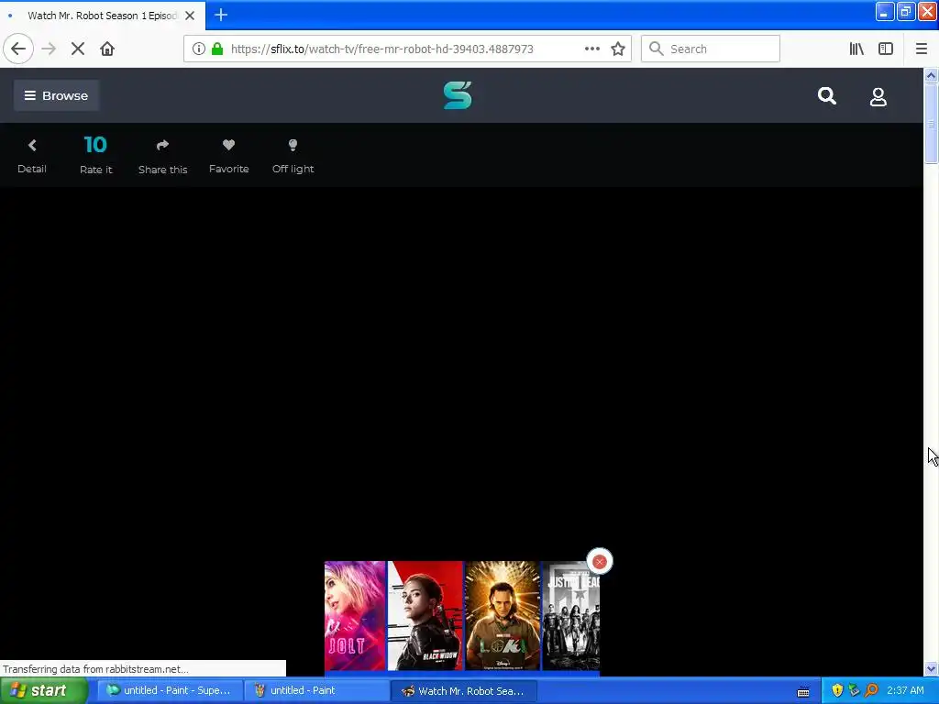Add to Favorite with heart icon
939x704 pixels.
click(x=228, y=156)
